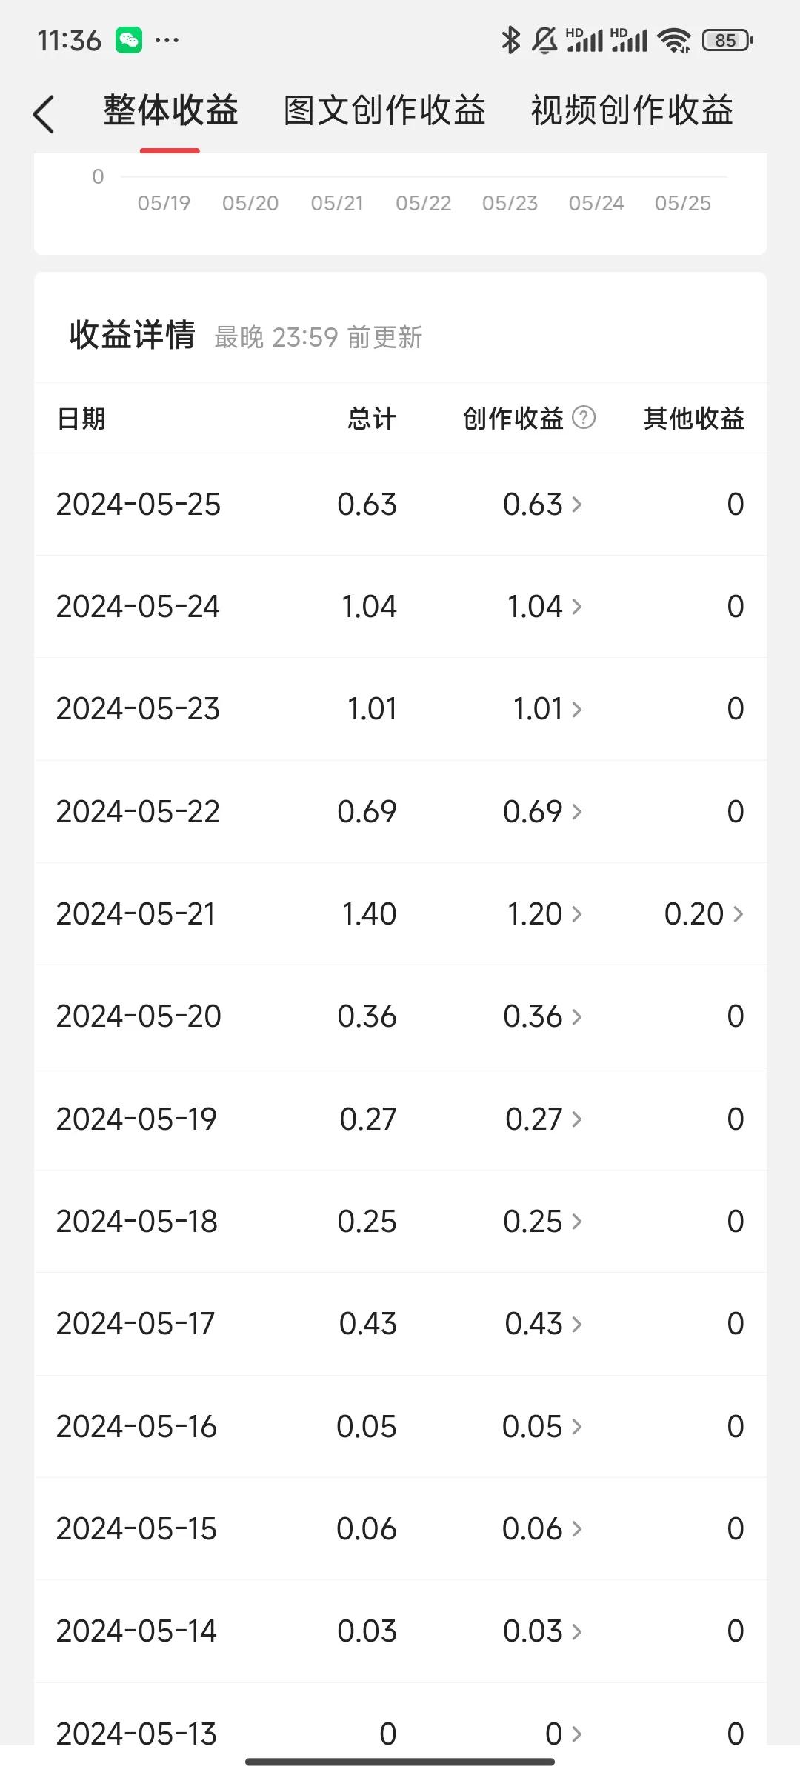Tap the WeChat notification icon
The image size is (800, 1778).
point(129,40)
